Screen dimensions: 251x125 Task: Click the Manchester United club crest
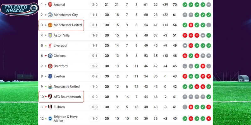pyautogui.click(x=50, y=25)
